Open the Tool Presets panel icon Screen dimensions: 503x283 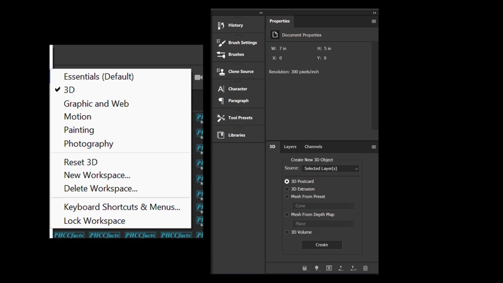pos(221,118)
